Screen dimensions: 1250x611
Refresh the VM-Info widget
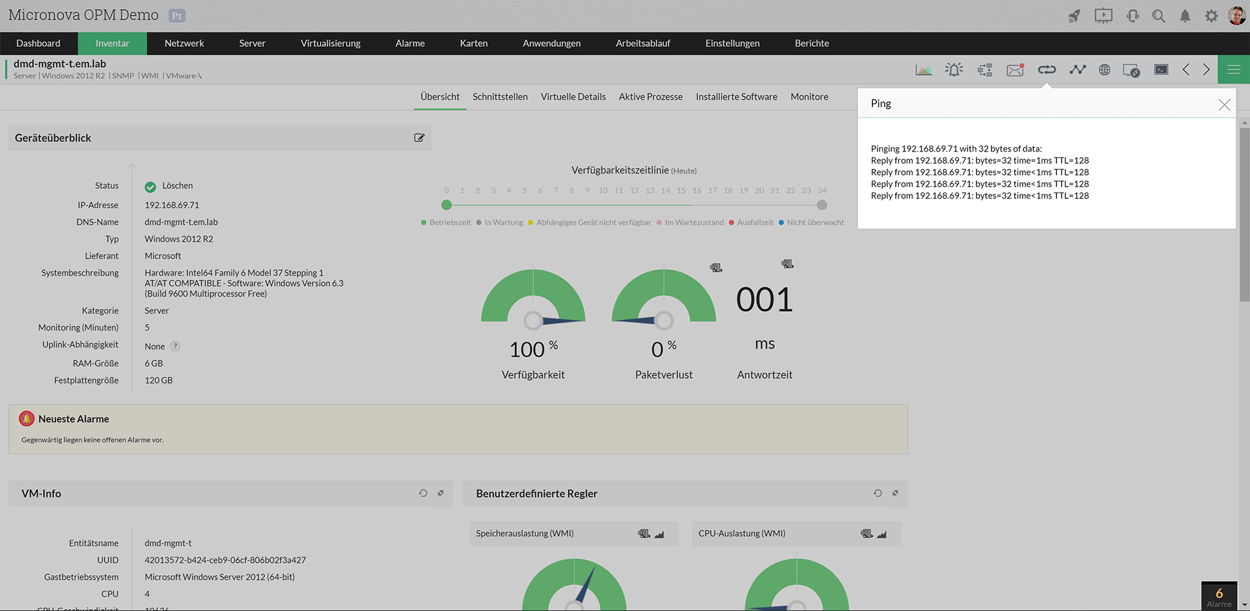(423, 493)
